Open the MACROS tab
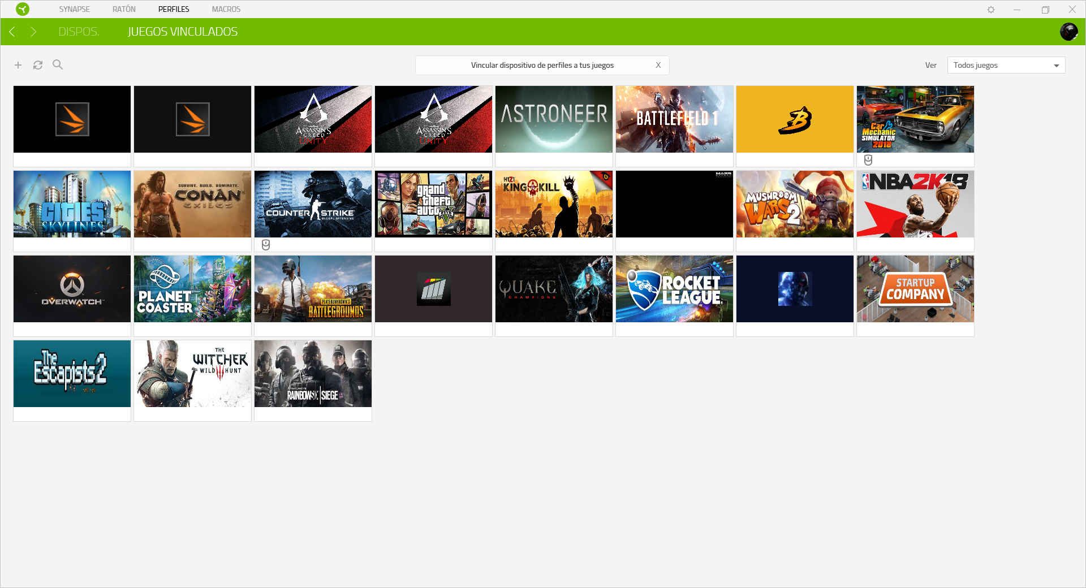Screen dimensions: 1086x588 226,9
